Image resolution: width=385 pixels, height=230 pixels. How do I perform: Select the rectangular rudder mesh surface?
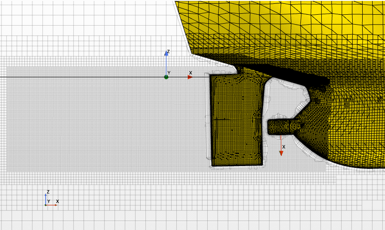pyautogui.click(x=237, y=120)
